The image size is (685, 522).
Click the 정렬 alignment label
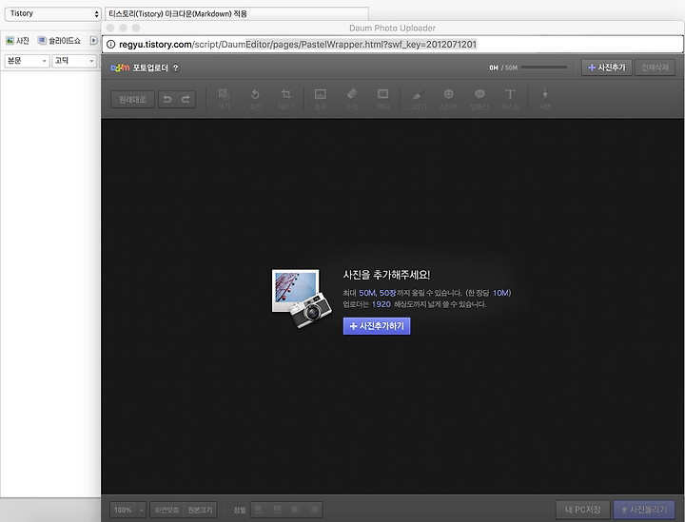240,510
